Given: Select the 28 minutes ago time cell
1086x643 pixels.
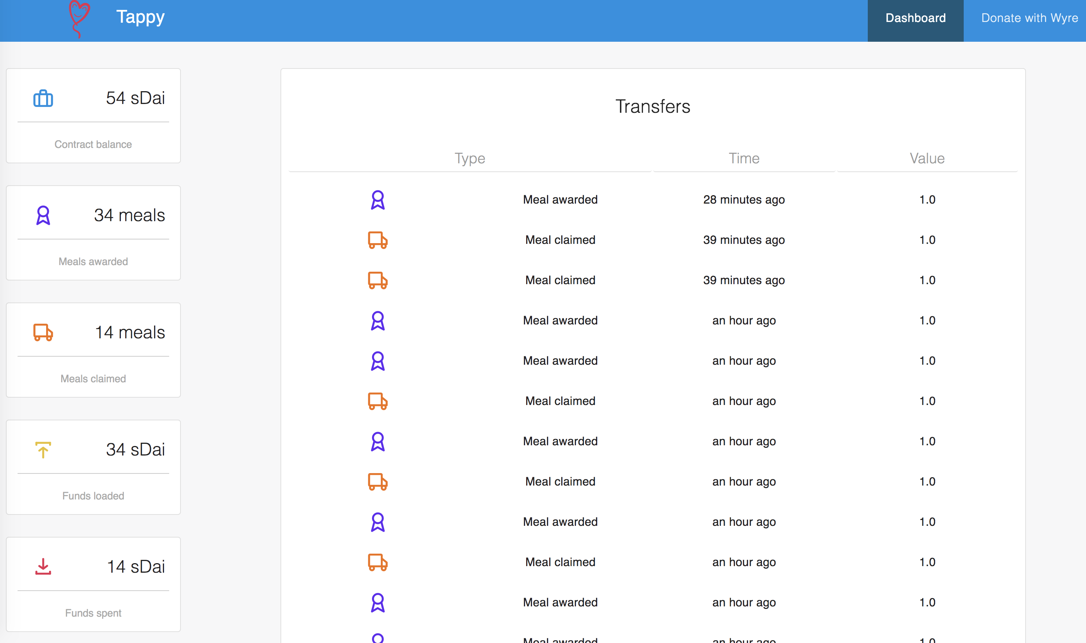Looking at the screenshot, I should (x=744, y=200).
